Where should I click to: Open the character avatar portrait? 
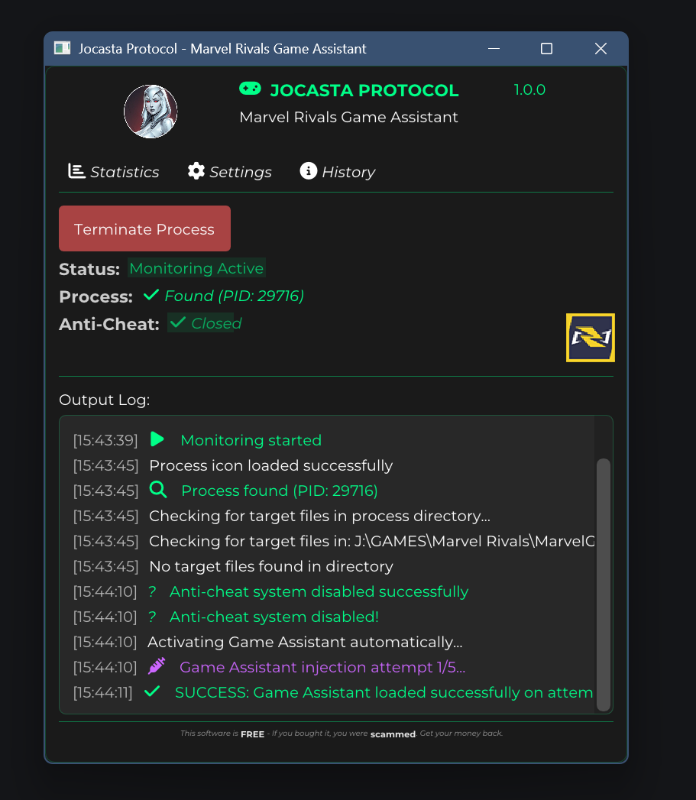click(x=151, y=111)
